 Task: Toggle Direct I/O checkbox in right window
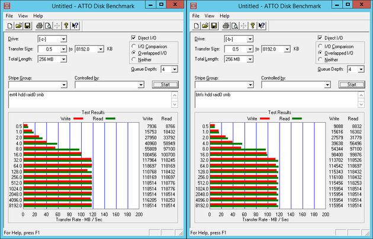tap(320, 37)
